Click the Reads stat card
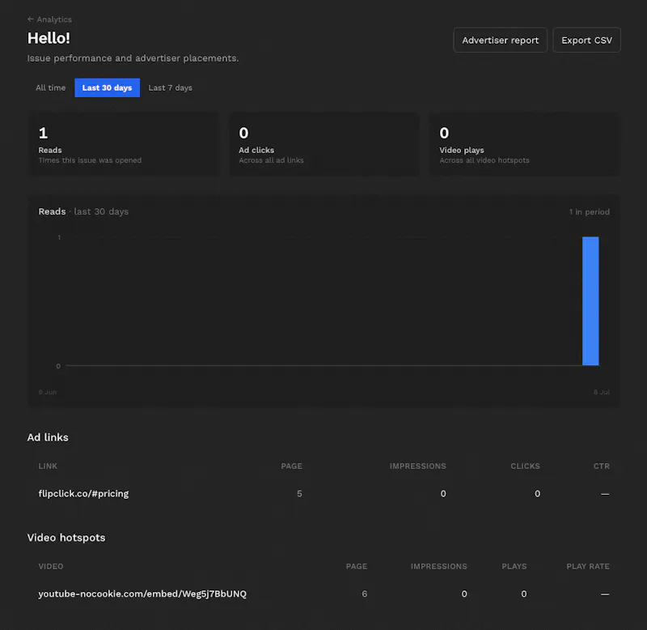The width and height of the screenshot is (647, 630). click(123, 144)
